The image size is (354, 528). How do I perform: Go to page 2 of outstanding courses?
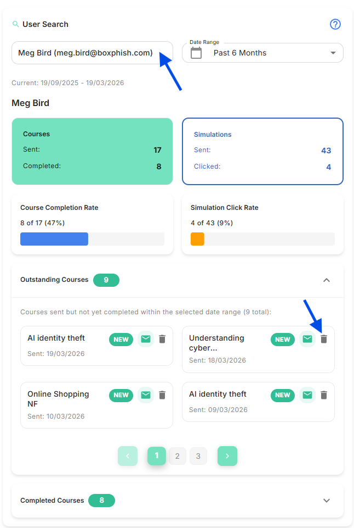[177, 456]
